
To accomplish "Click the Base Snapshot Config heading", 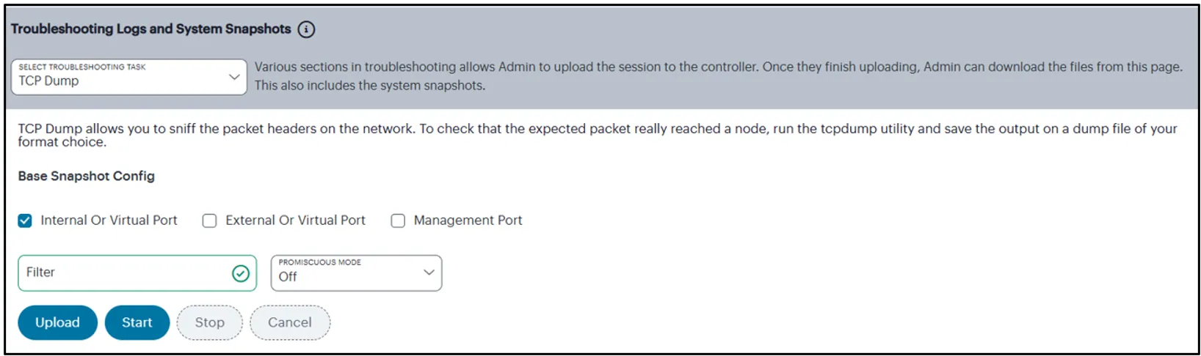I will 87,177.
